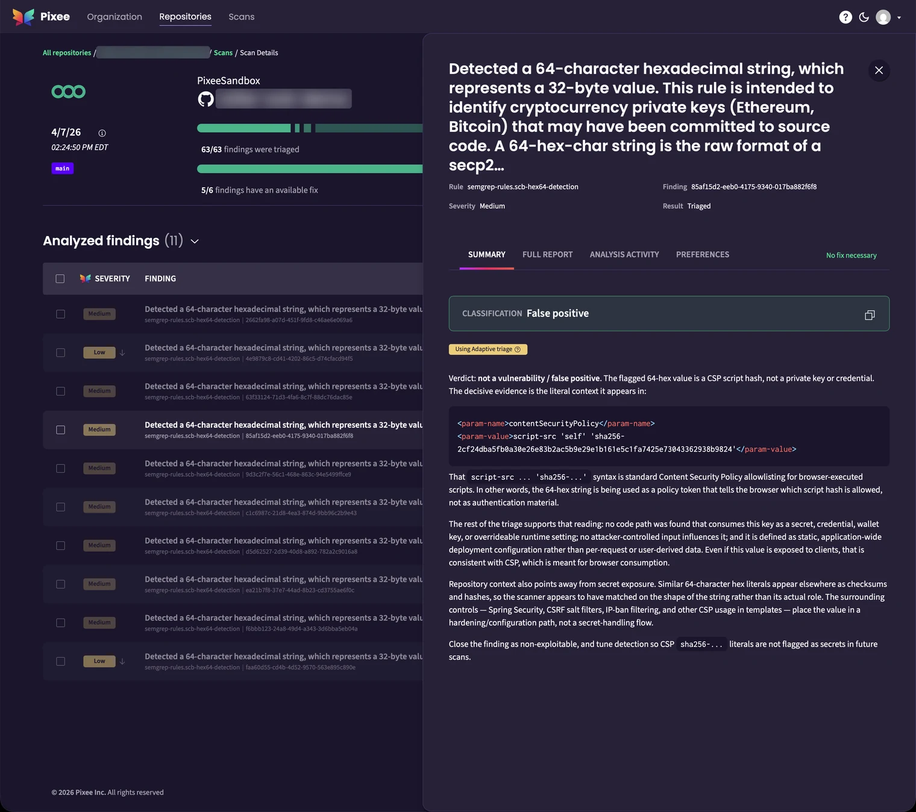Sort by the Severity column header
Screen dimensions: 916x812
112,279
